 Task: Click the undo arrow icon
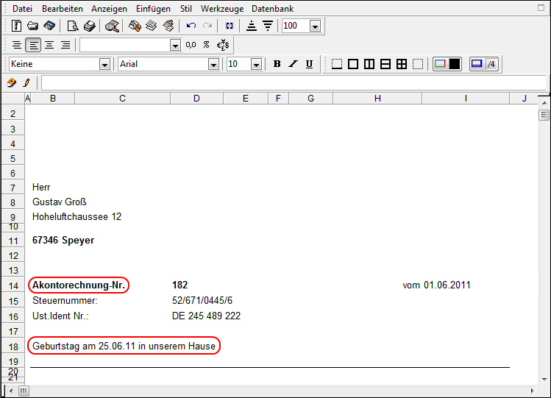tap(191, 26)
